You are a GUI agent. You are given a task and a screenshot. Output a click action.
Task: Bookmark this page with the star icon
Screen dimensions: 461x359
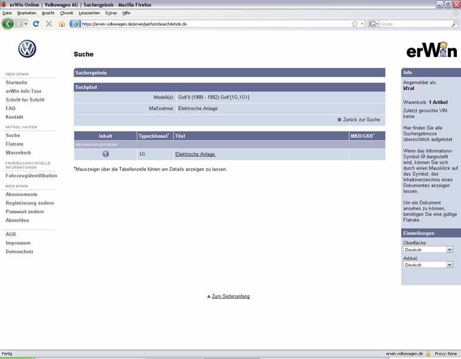pyautogui.click(x=354, y=24)
